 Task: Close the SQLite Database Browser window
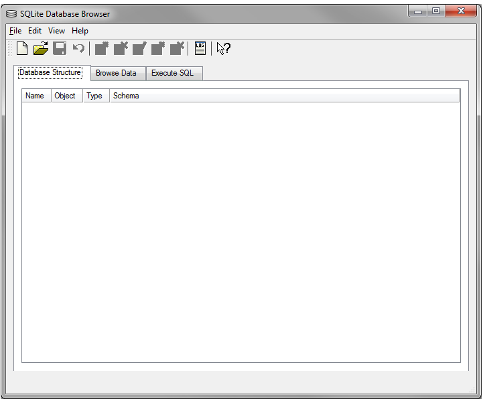click(461, 11)
